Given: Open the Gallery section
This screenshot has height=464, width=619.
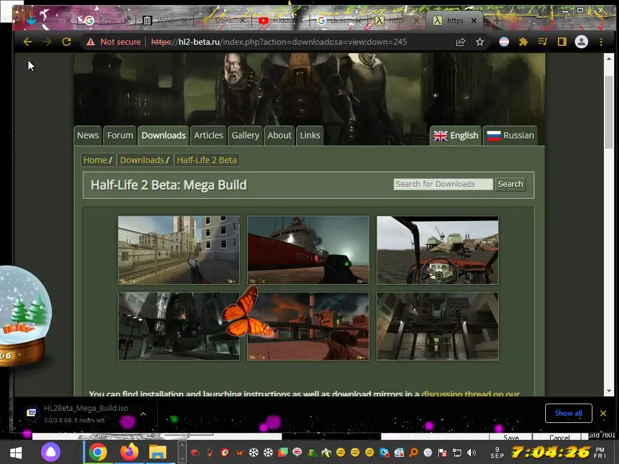Looking at the screenshot, I should (x=245, y=135).
